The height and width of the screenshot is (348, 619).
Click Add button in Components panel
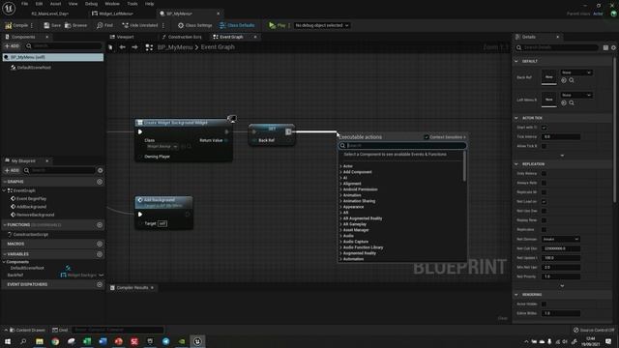click(x=12, y=46)
